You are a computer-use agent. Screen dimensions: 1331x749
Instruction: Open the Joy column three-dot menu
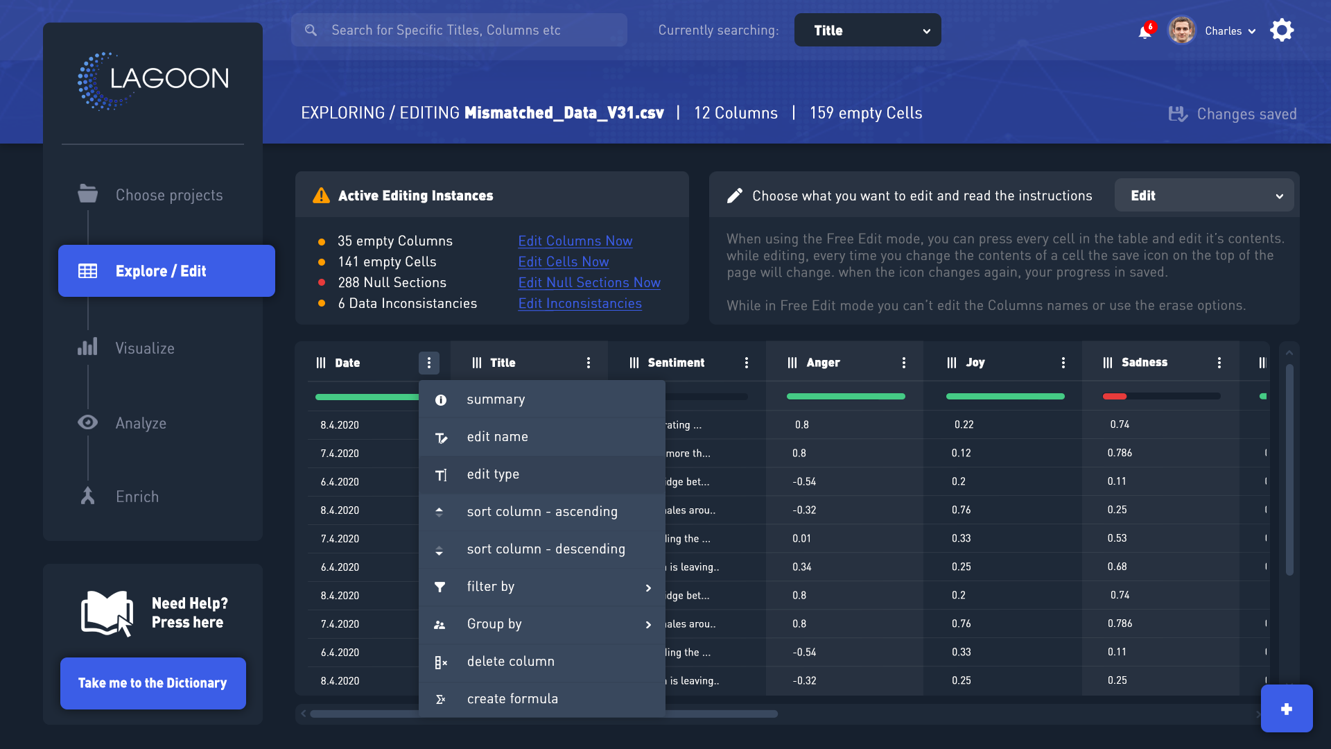click(x=1063, y=363)
